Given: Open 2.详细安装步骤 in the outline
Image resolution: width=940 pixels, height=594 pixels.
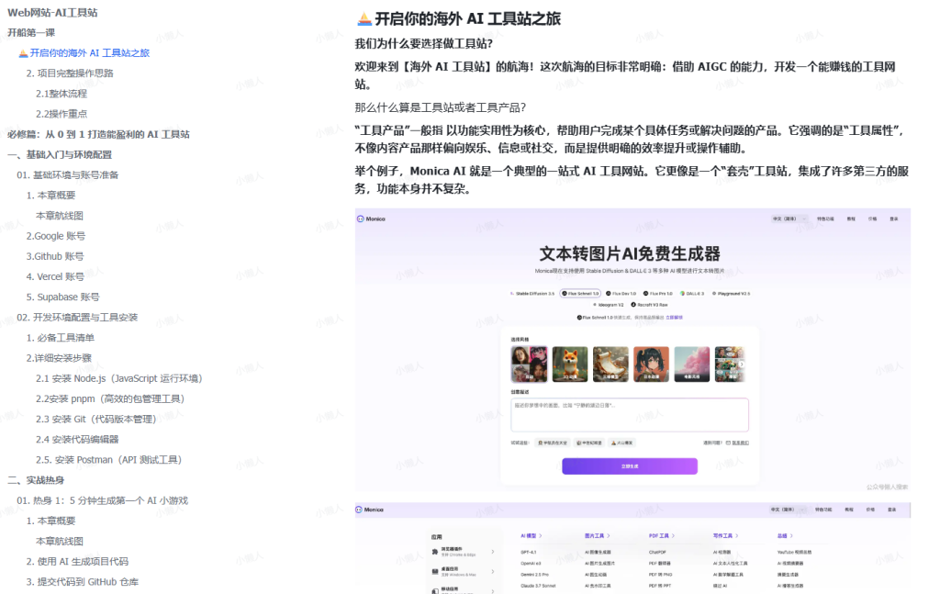Looking at the screenshot, I should 59,359.
